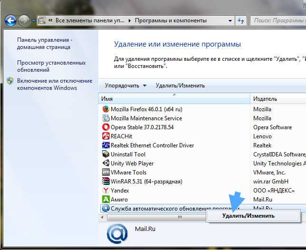Click the Back navigation arrow button

10,21
